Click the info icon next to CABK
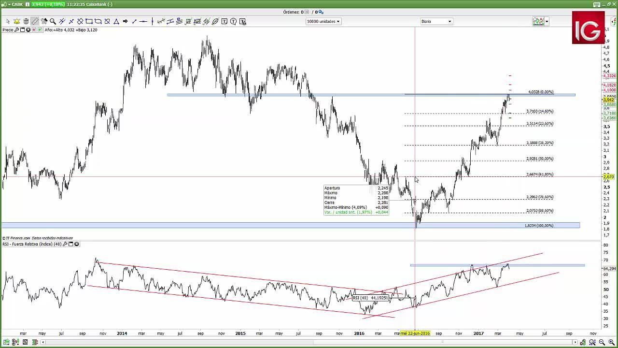Screen dimensions: 618x348 [x=28, y=4]
